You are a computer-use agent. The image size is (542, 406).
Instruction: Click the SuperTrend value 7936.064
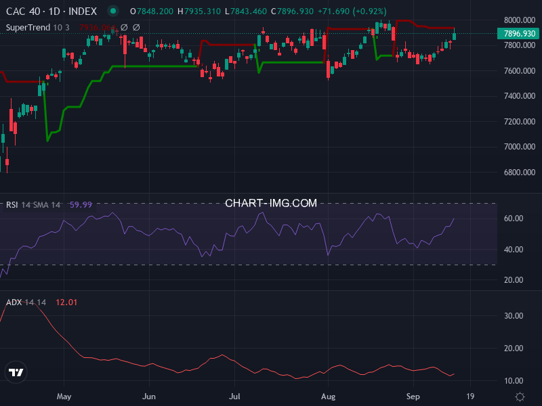click(98, 28)
